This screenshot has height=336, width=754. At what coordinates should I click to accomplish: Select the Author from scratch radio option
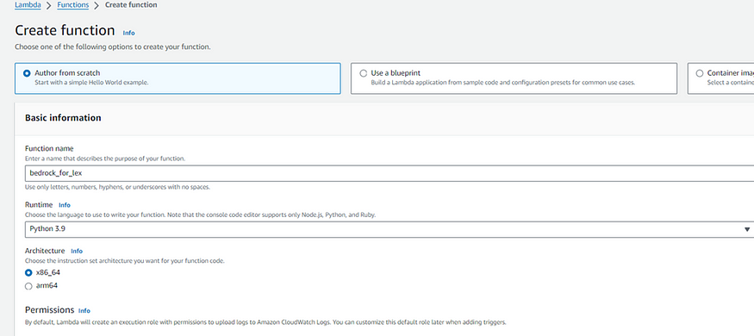pyautogui.click(x=28, y=73)
